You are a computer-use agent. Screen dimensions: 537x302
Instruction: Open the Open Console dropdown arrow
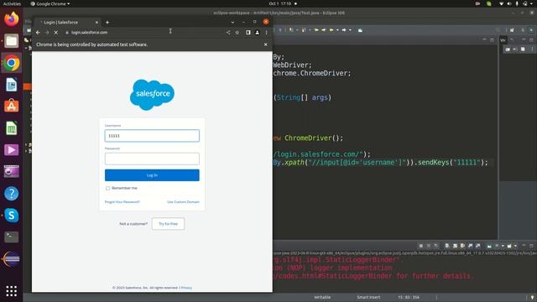tap(515, 246)
